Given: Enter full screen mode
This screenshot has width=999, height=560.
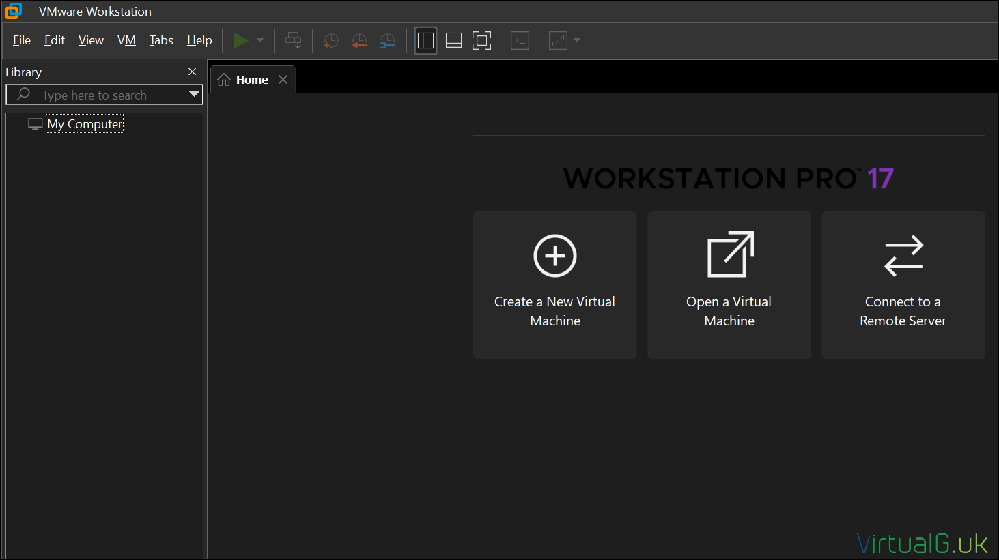Looking at the screenshot, I should point(481,40).
